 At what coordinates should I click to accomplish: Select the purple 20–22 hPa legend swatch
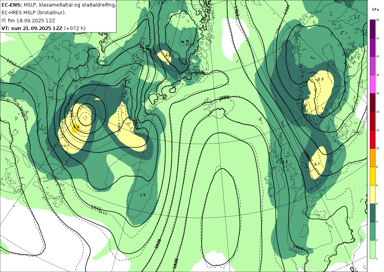(372, 47)
